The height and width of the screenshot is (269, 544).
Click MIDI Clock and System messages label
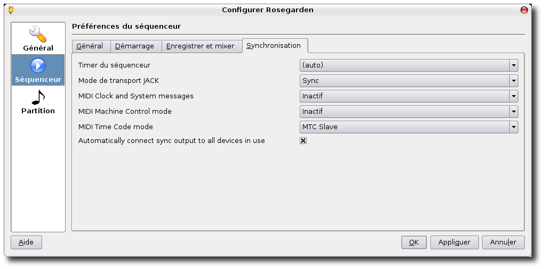pyautogui.click(x=135, y=96)
